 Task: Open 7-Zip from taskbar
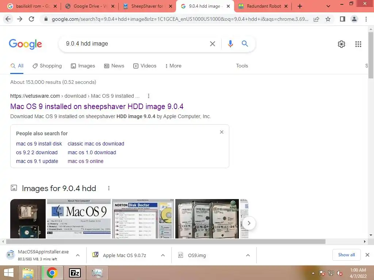pos(75,273)
